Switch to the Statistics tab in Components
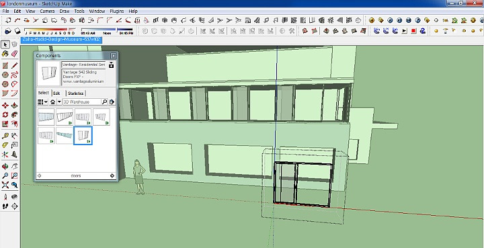This screenshot has width=484, height=248. coord(75,93)
